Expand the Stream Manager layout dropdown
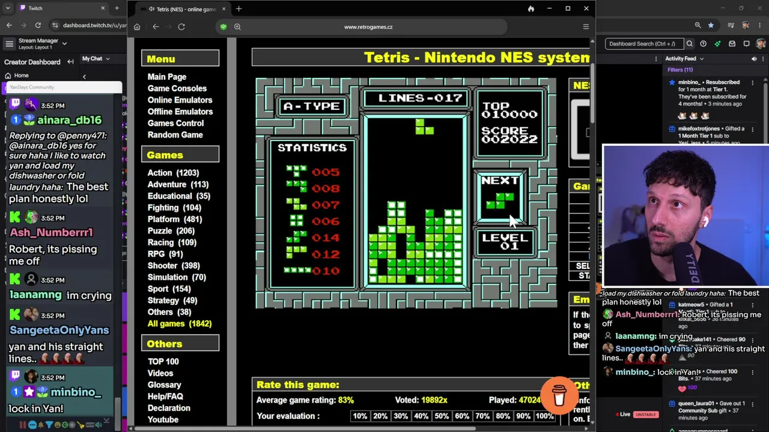Image resolution: width=769 pixels, height=432 pixels. [64, 43]
